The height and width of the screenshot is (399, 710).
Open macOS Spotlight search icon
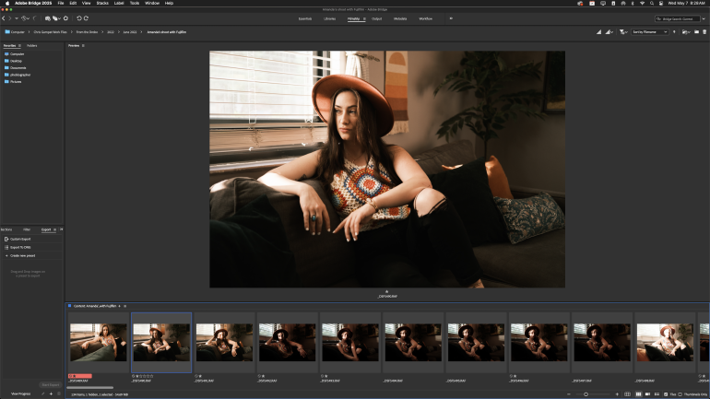[x=652, y=3]
